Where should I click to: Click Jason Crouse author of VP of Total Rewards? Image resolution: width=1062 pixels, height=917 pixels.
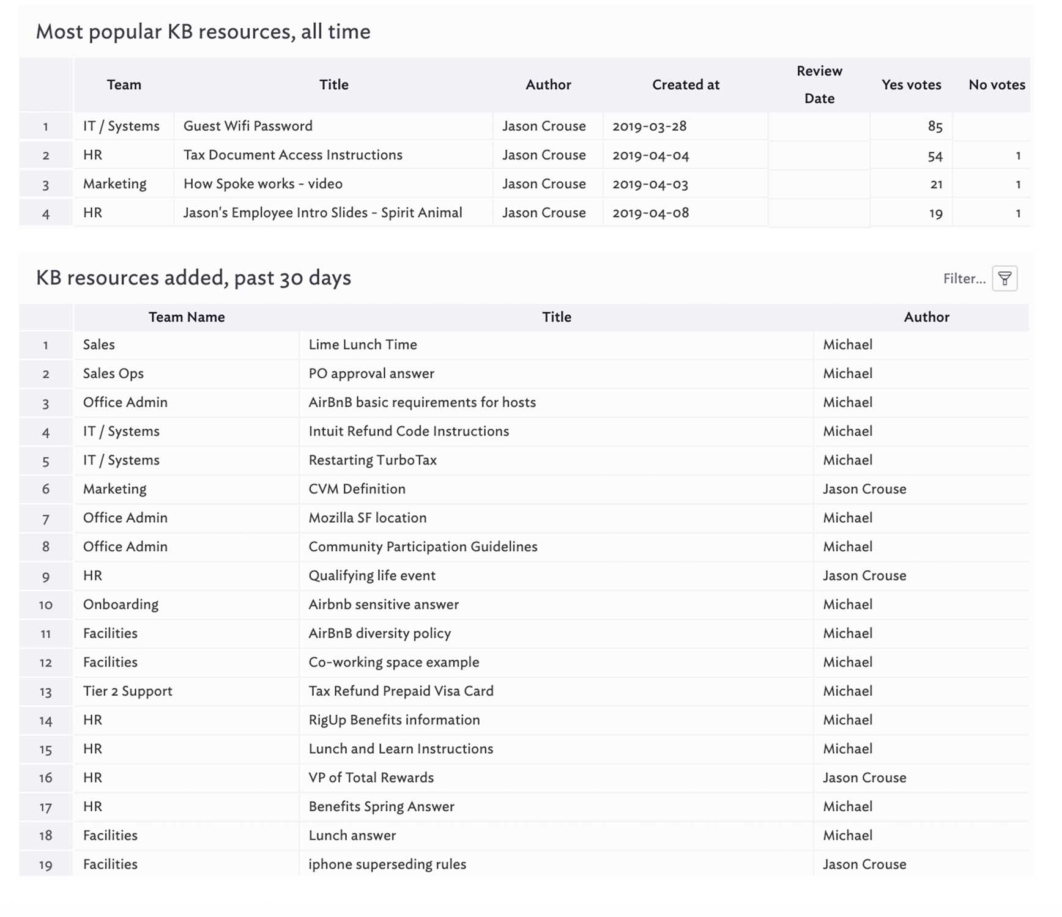pyautogui.click(x=864, y=778)
